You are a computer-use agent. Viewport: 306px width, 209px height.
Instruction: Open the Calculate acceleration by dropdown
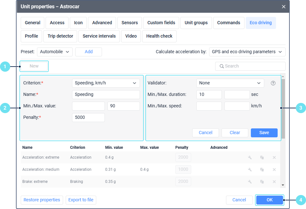coord(247,52)
